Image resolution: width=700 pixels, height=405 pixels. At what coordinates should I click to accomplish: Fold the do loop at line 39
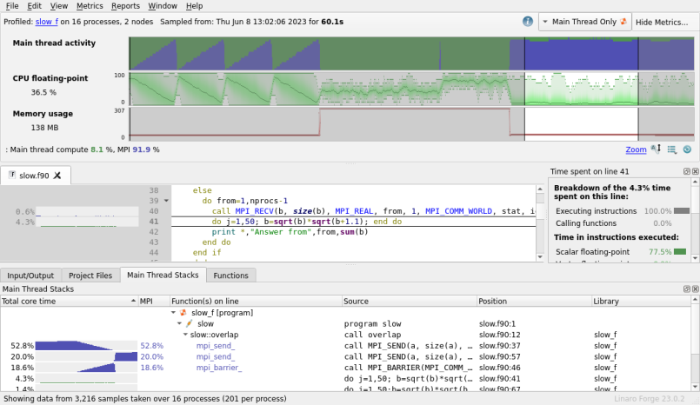point(166,201)
